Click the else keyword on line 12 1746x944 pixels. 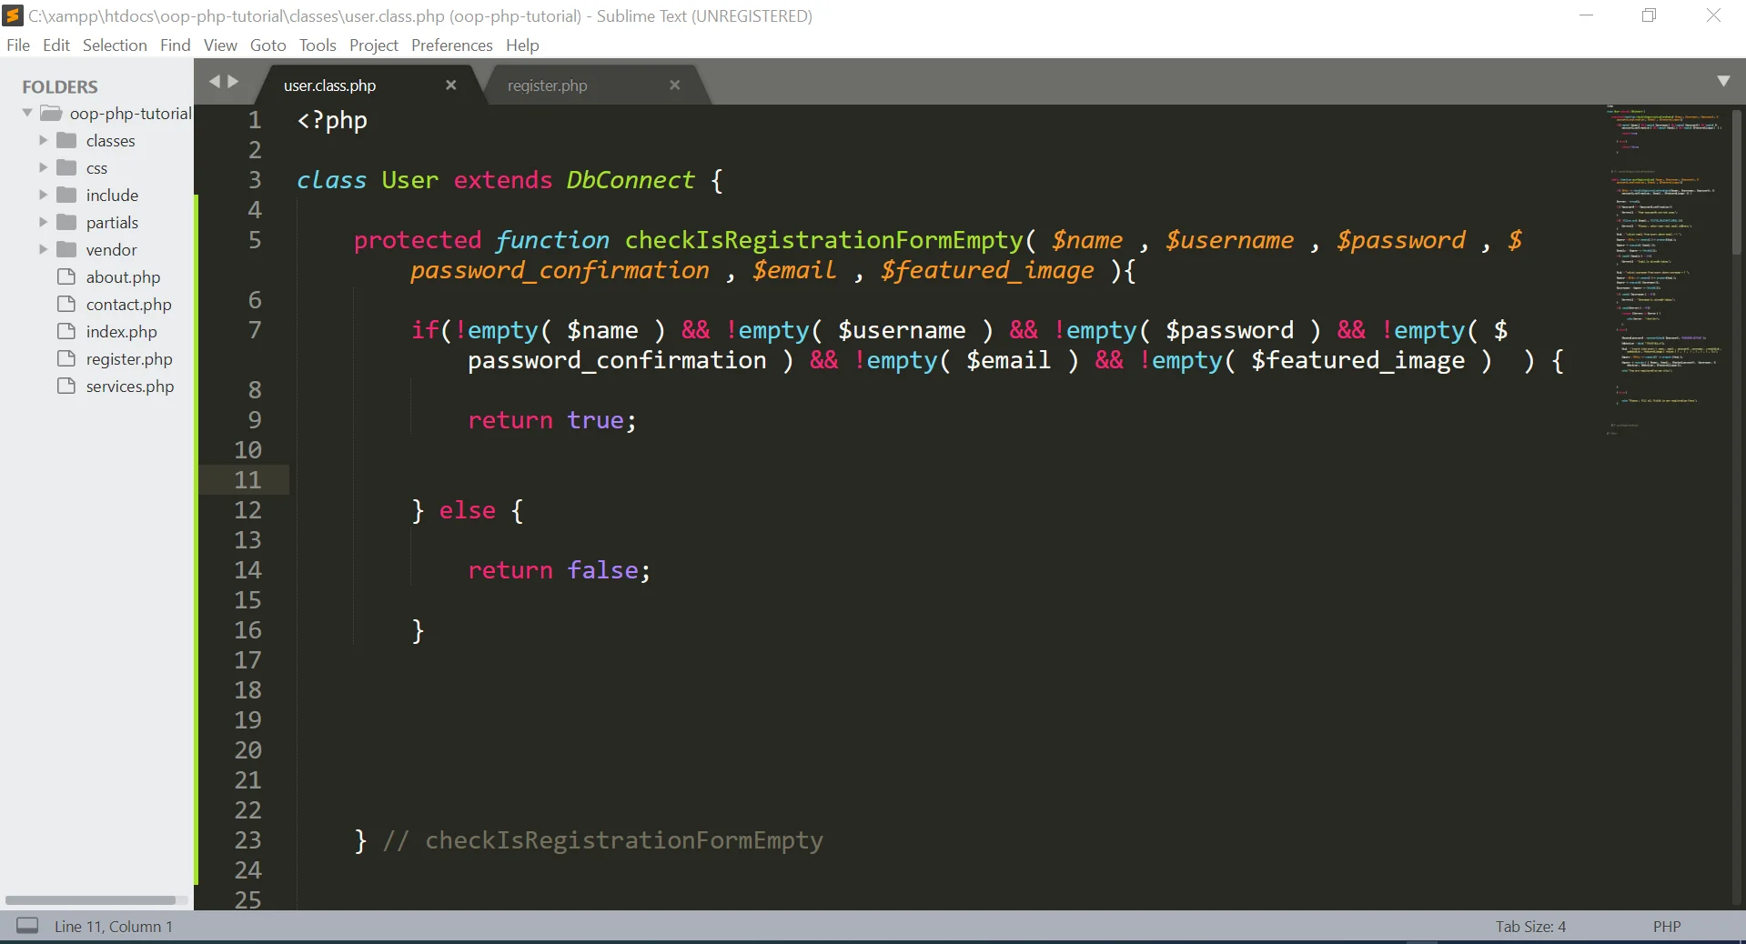click(x=468, y=510)
